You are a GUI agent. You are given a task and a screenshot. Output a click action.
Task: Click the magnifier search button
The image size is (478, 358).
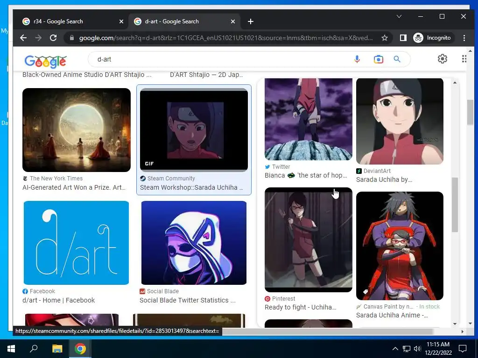[x=397, y=59]
